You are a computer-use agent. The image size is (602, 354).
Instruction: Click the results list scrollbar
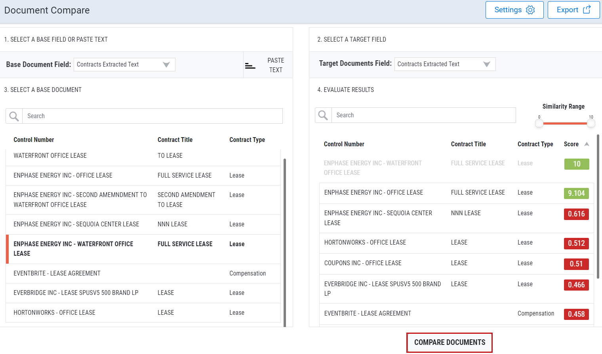598,206
